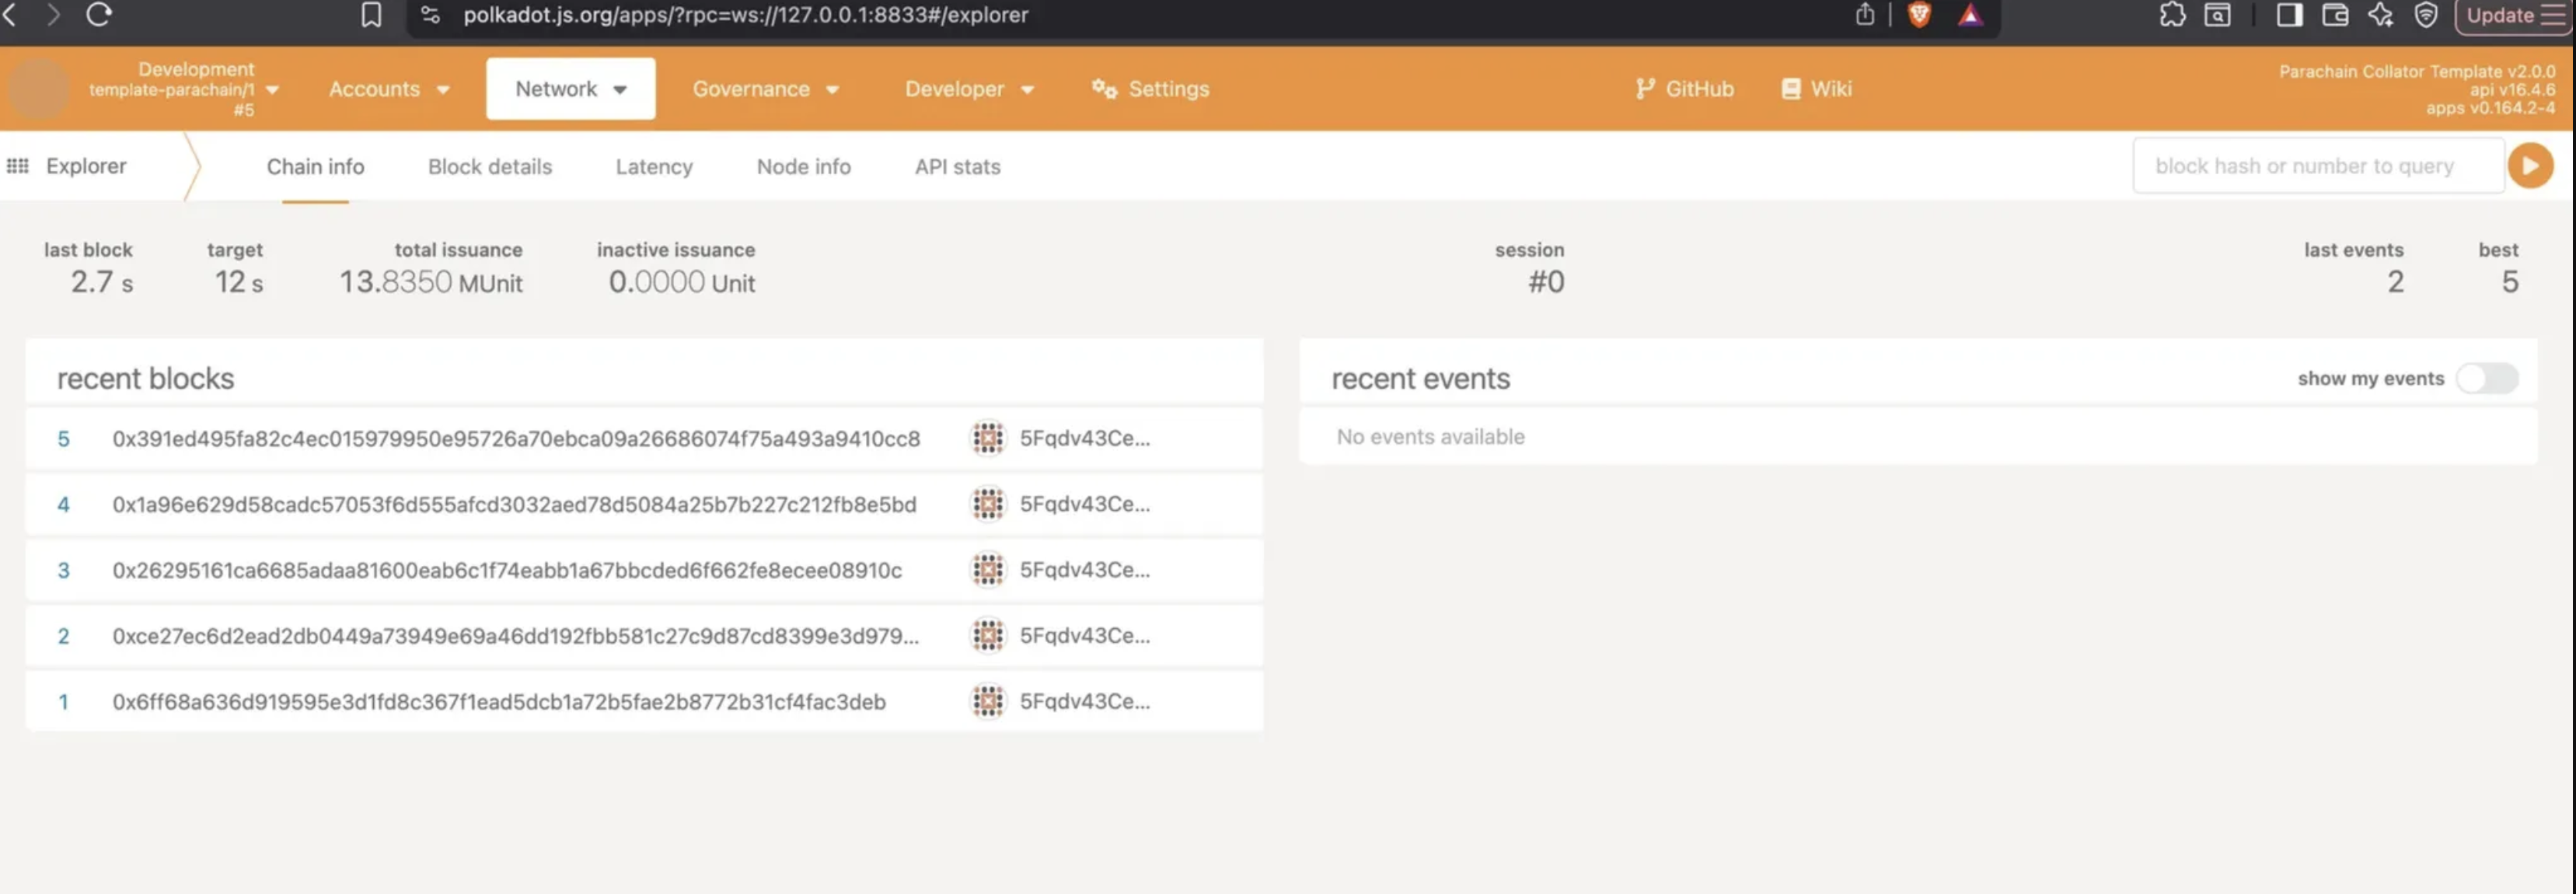Click block hash starting 0x6ff68a63

499,702
